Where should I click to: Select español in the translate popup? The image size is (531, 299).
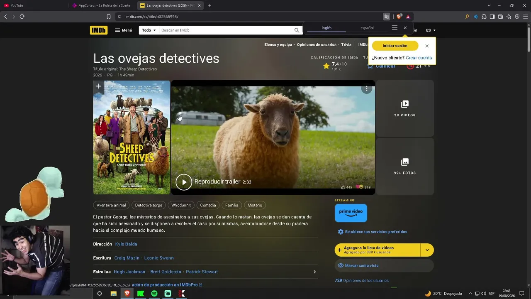click(367, 28)
